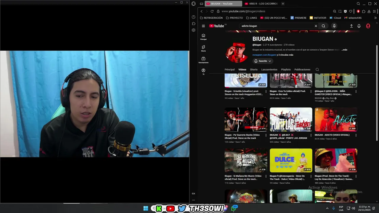
Task: Open the Publicaciones channel tab
Action: point(302,70)
